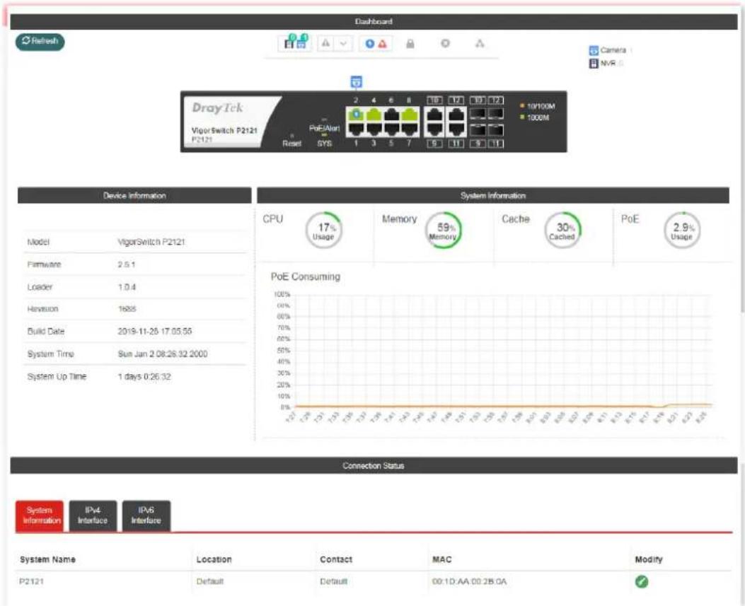Click the Camera legend icon
Screen dimensions: 745x606
[x=594, y=50]
